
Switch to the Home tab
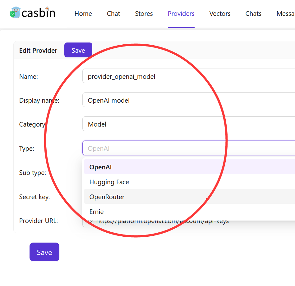click(x=83, y=13)
